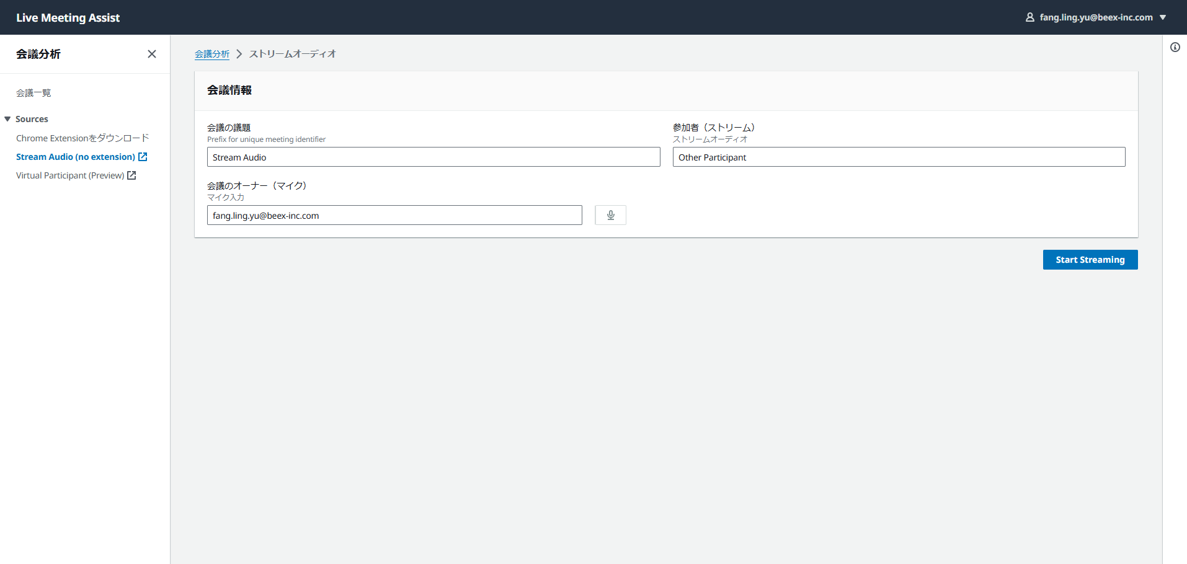Click the Sources section header

tap(32, 119)
